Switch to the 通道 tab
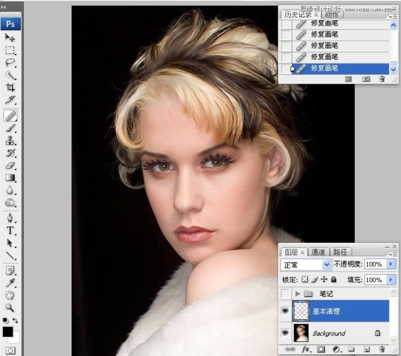Screen dimensions: 401x356 (318, 252)
